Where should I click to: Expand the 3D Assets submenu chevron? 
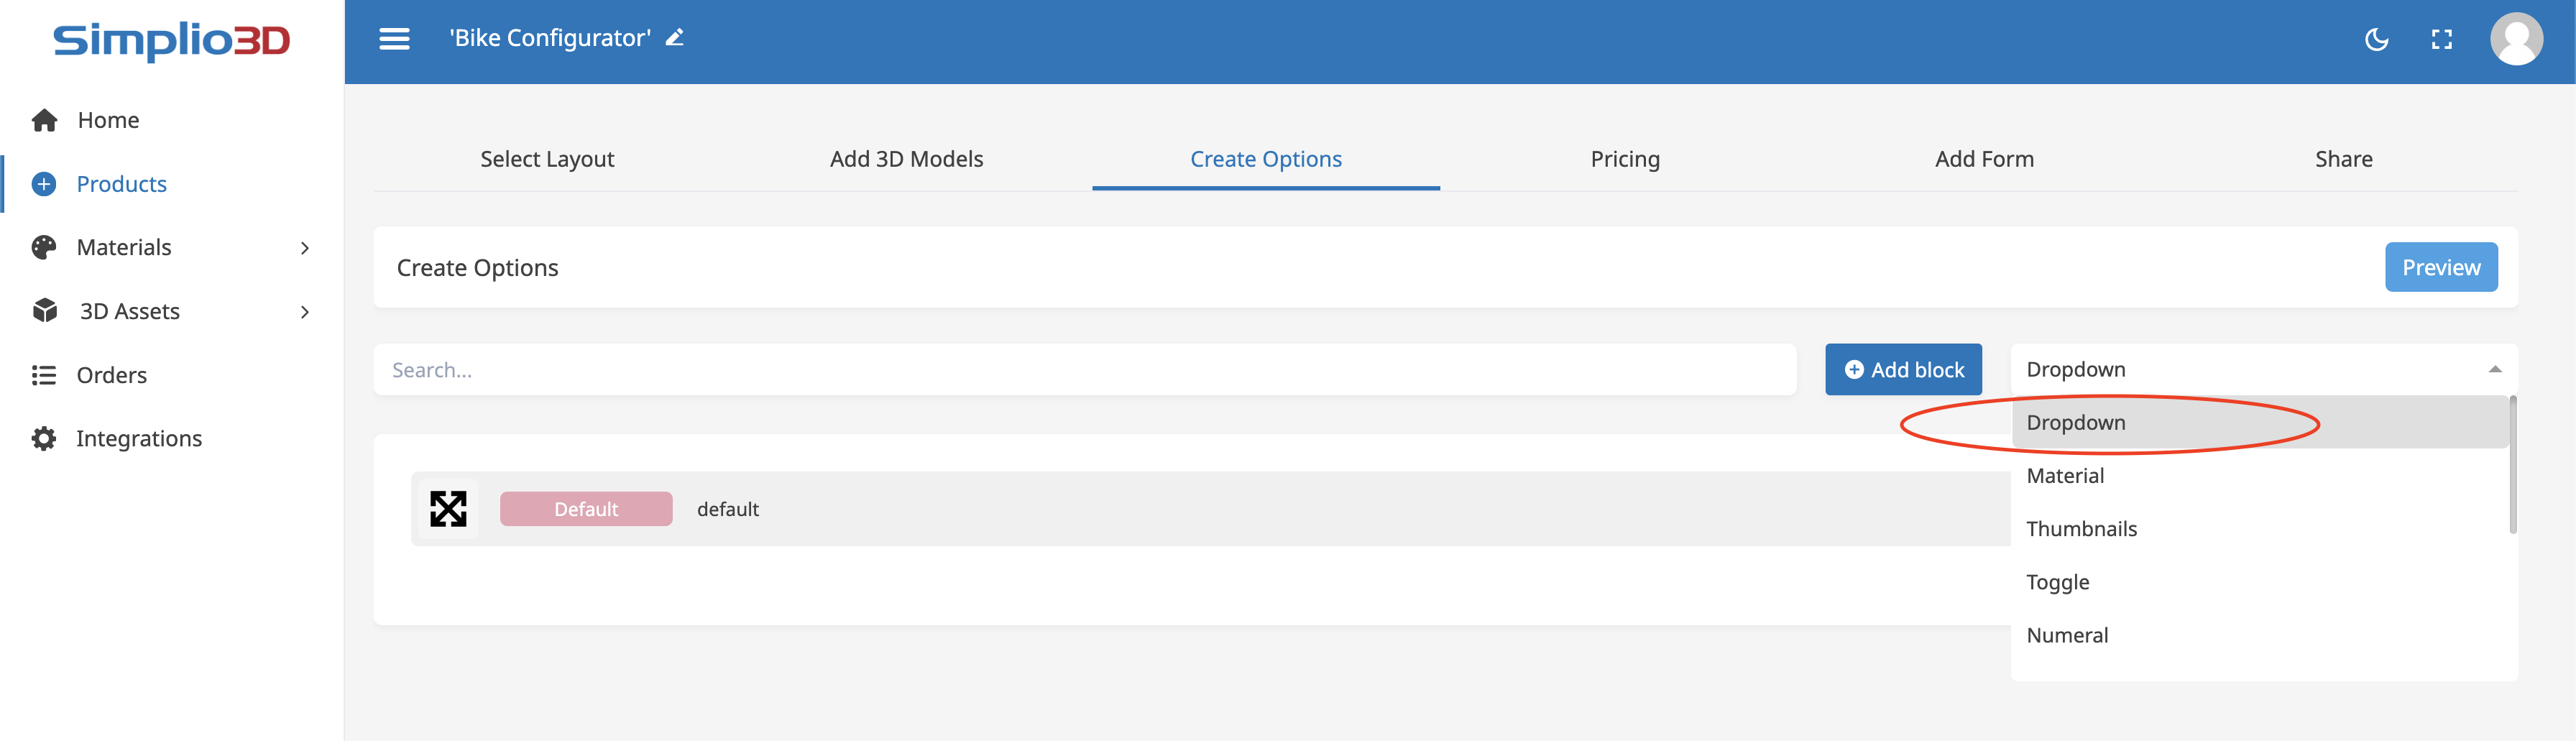pyautogui.click(x=305, y=312)
